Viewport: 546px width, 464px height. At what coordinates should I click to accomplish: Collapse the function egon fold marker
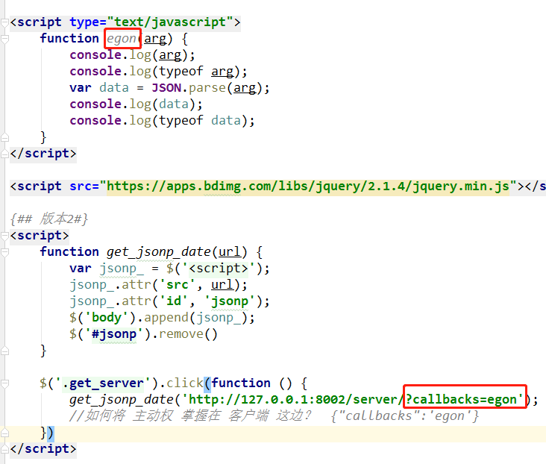[4, 39]
